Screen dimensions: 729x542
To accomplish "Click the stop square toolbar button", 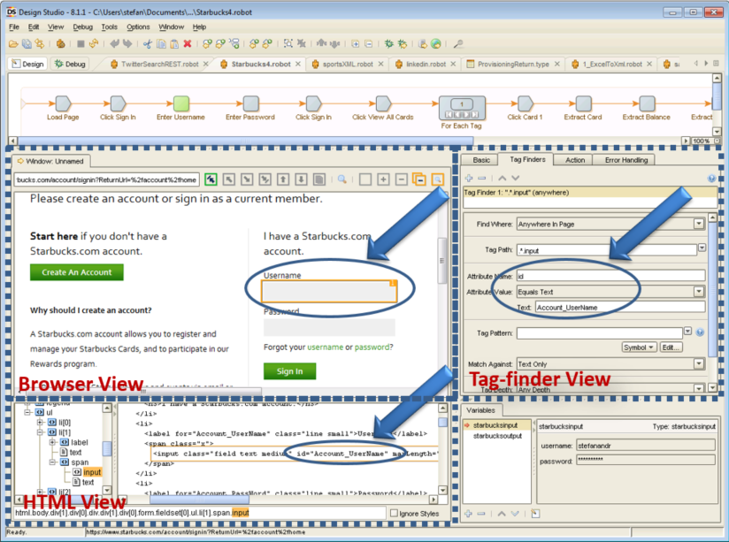I will 81,44.
